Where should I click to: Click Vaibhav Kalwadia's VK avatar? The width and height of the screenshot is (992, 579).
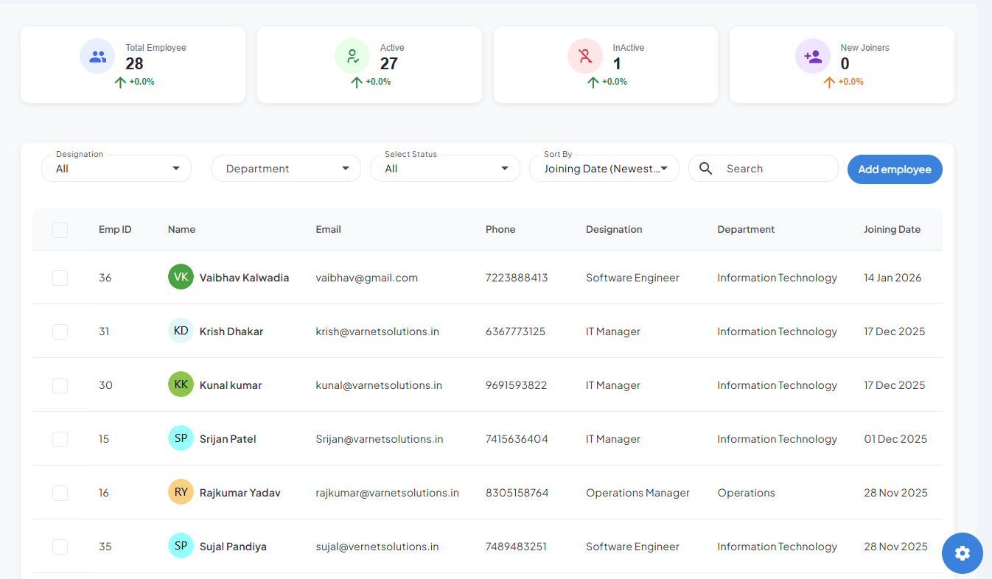pyautogui.click(x=181, y=277)
